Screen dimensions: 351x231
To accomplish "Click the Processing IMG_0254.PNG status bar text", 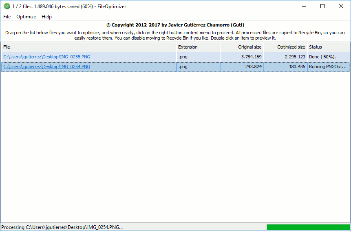I will [x=62, y=227].
